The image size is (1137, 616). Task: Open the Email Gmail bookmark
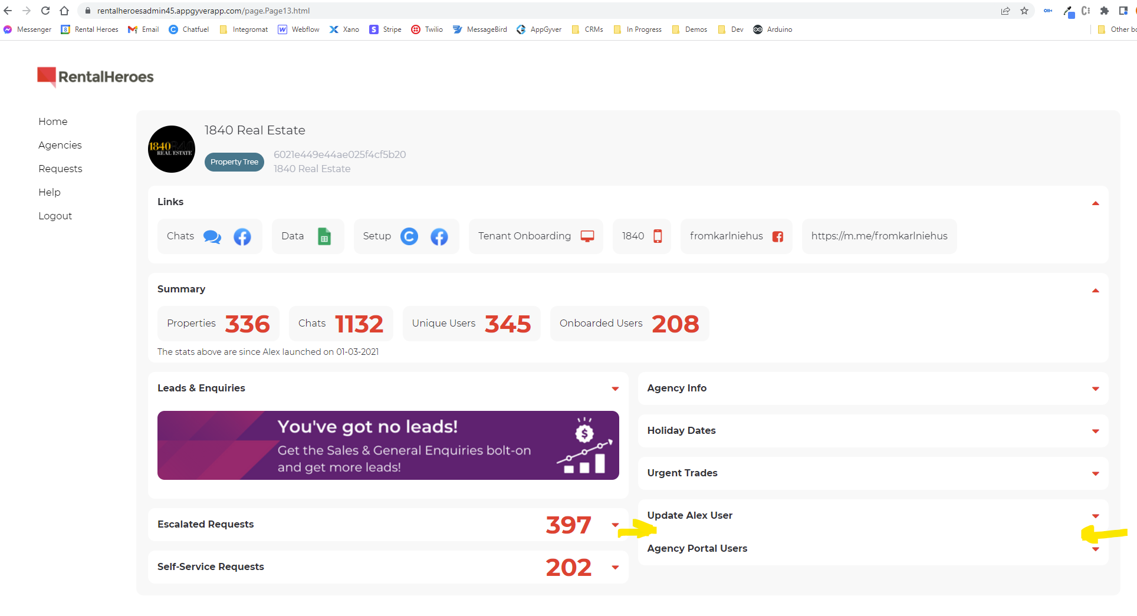pyautogui.click(x=143, y=29)
